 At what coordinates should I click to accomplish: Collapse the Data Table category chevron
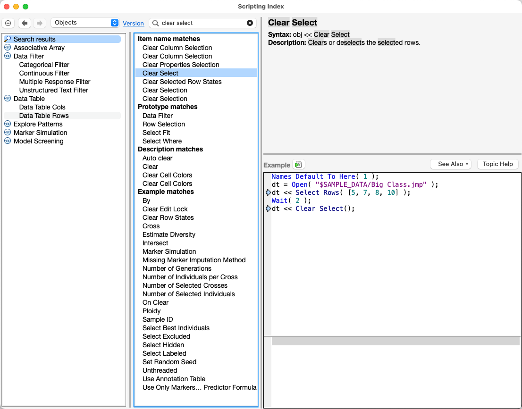[x=7, y=99]
